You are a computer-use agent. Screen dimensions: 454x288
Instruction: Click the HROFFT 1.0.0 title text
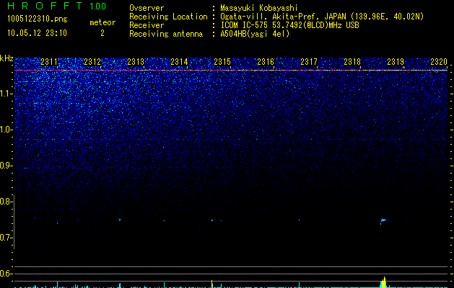[57, 6]
